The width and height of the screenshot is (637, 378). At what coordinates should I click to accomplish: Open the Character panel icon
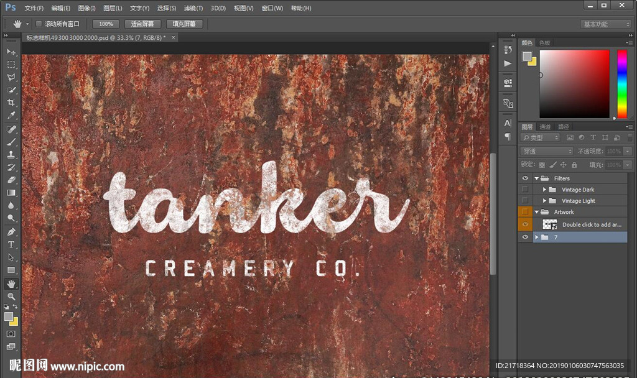508,123
